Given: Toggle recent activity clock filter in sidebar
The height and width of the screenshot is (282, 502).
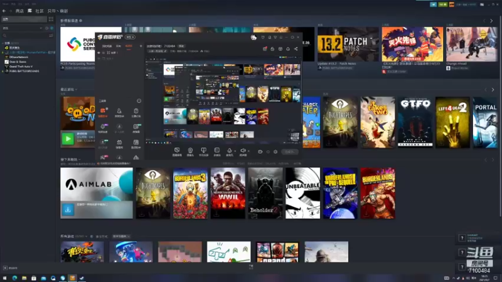Looking at the screenshot, I should pos(46,28).
